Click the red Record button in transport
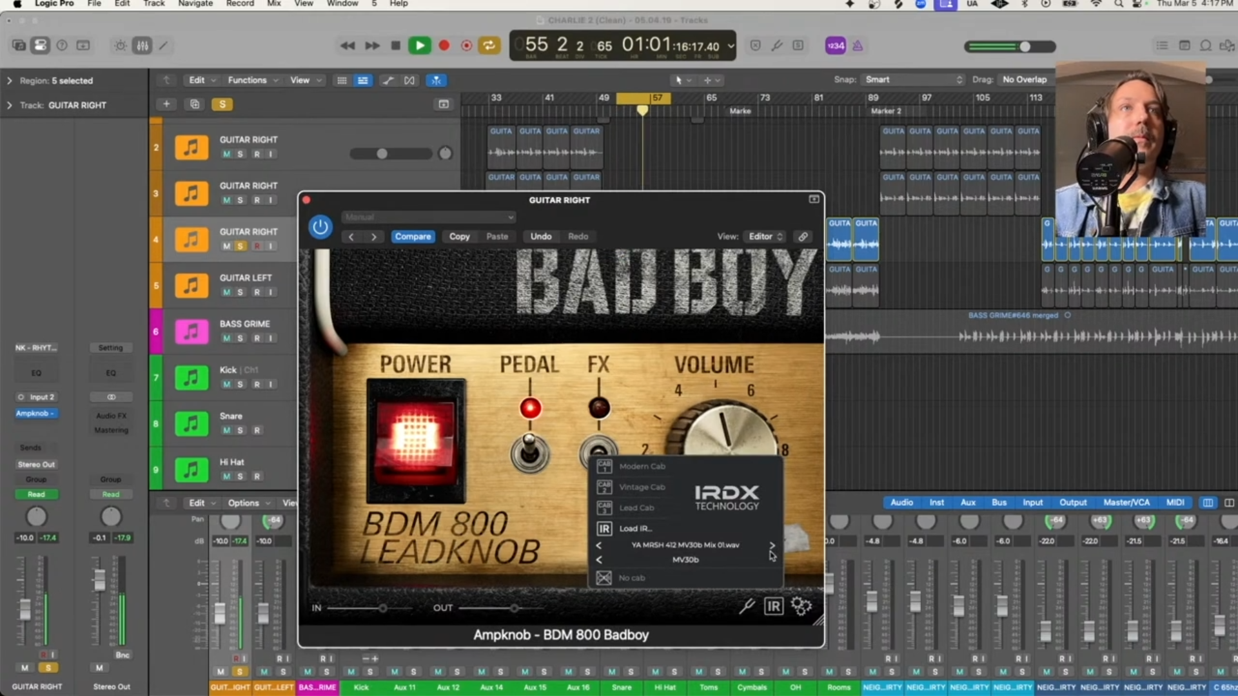The width and height of the screenshot is (1238, 696). [444, 46]
